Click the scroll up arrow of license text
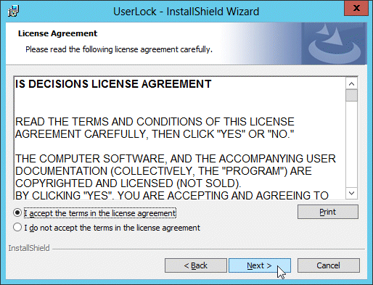Viewport: 373px width, 285px height. (x=352, y=84)
